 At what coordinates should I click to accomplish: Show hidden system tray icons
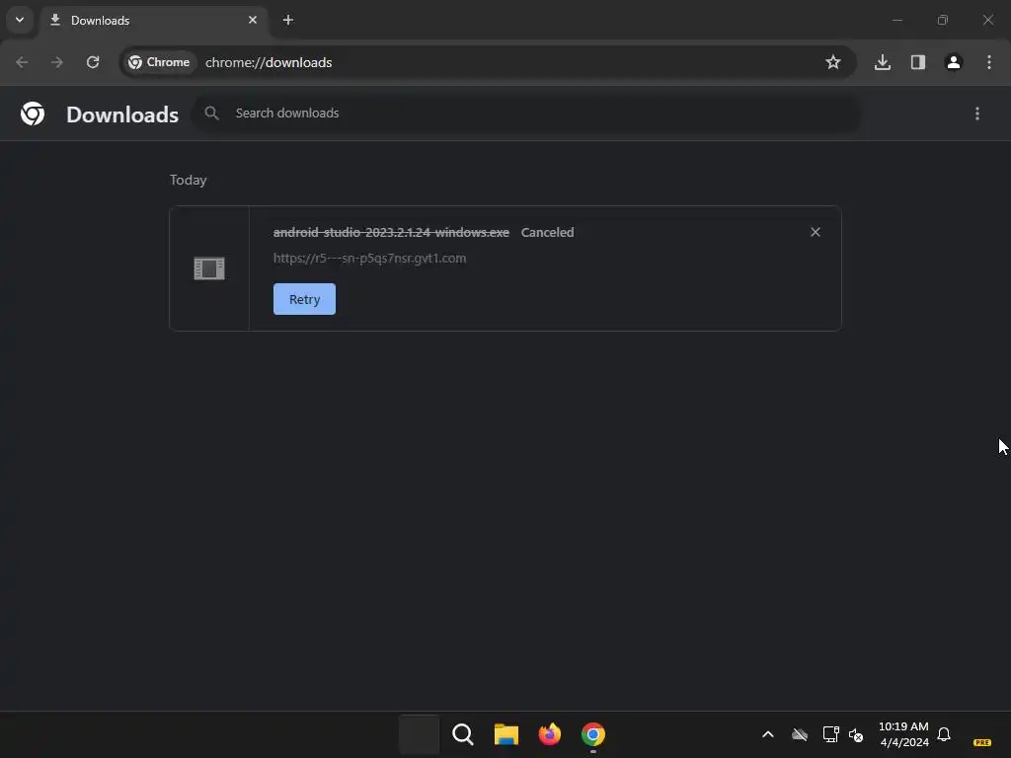[x=768, y=734]
